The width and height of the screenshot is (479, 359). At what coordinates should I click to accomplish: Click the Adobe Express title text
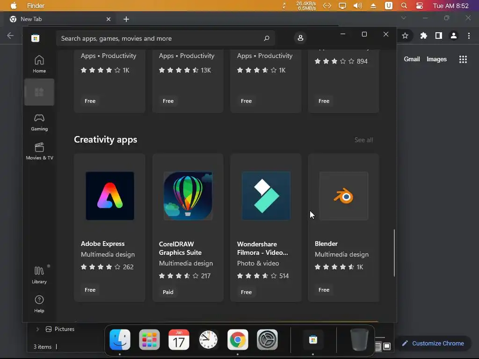102,244
